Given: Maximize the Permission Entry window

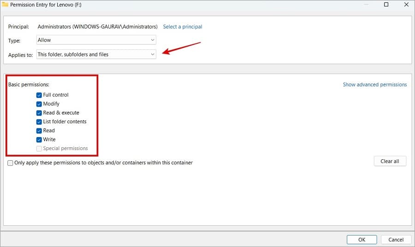Looking at the screenshot, I should click(x=386, y=5).
